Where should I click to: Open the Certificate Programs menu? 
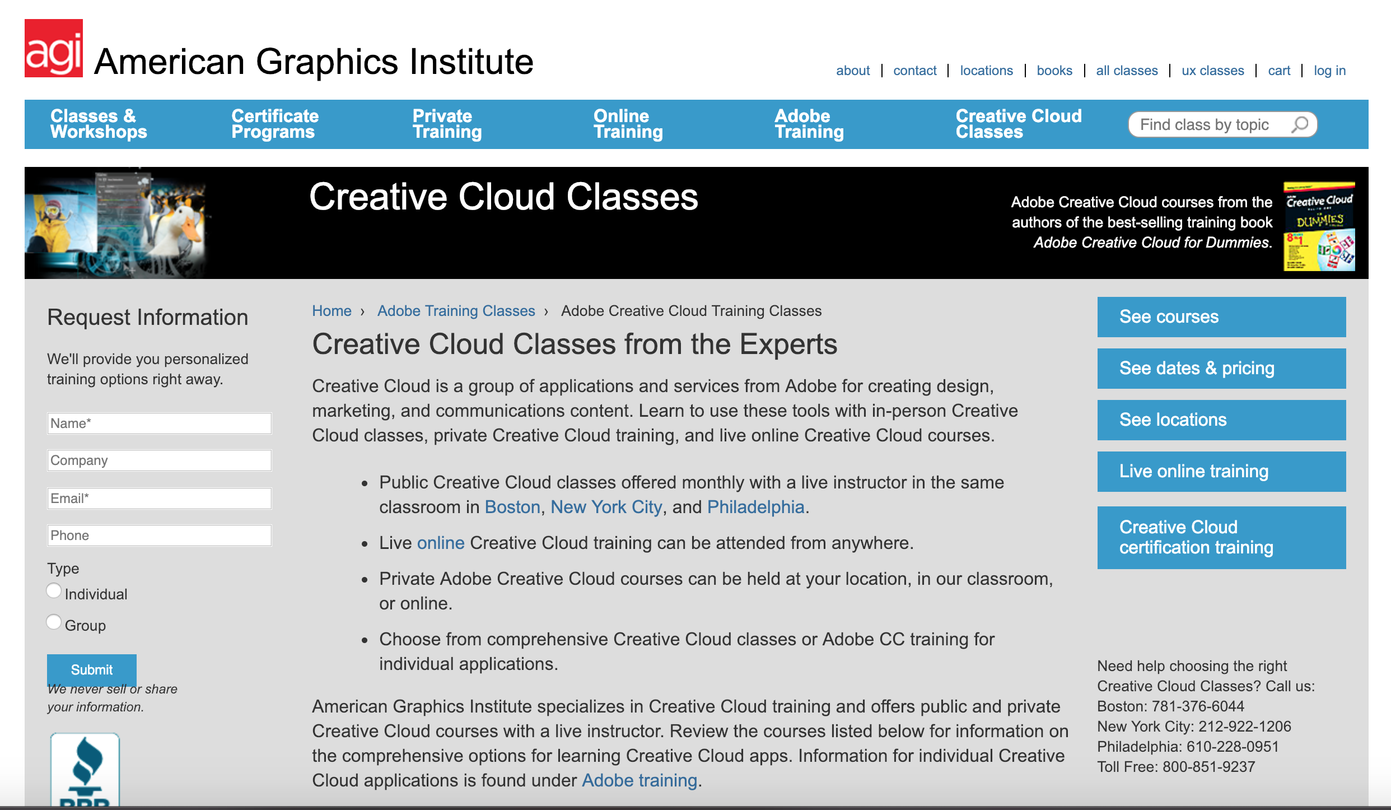pyautogui.click(x=275, y=124)
